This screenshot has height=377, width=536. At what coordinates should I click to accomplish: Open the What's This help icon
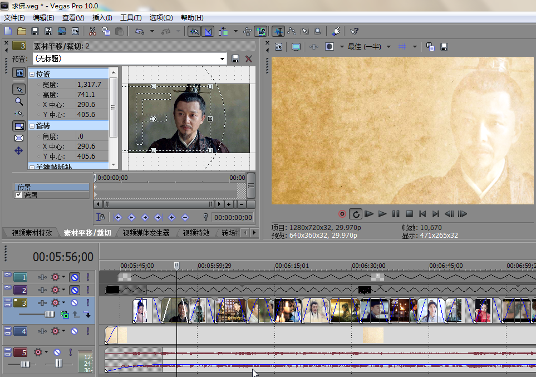[x=354, y=32]
